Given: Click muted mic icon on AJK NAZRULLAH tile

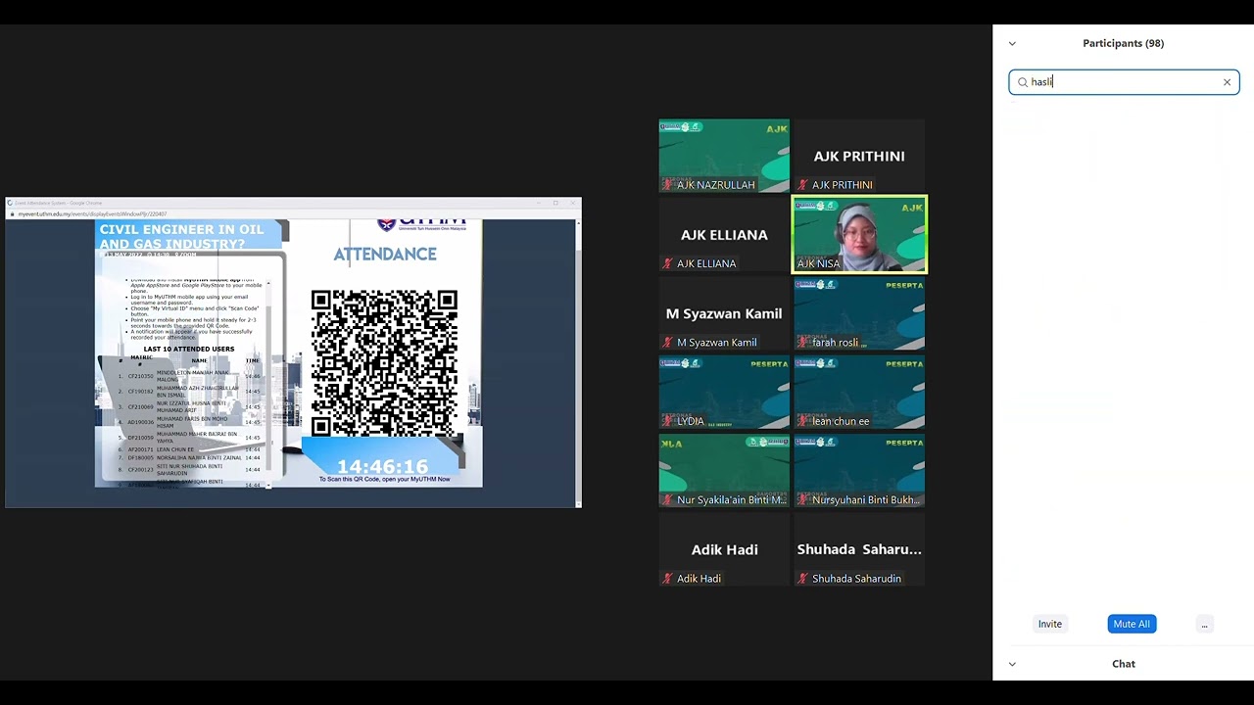Looking at the screenshot, I should point(668,185).
